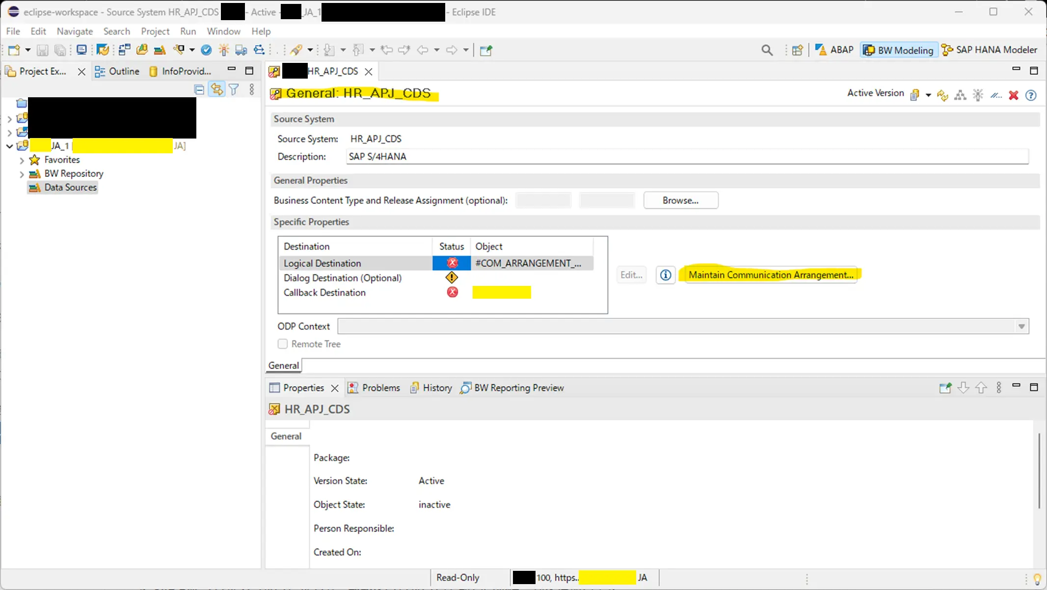The image size is (1047, 590).
Task: Open the ODP Context dropdown
Action: (x=1021, y=327)
